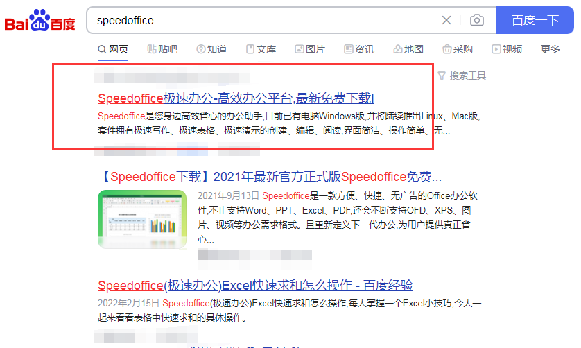Clear the search box with the X icon
This screenshot has width=581, height=348.
coord(446,20)
